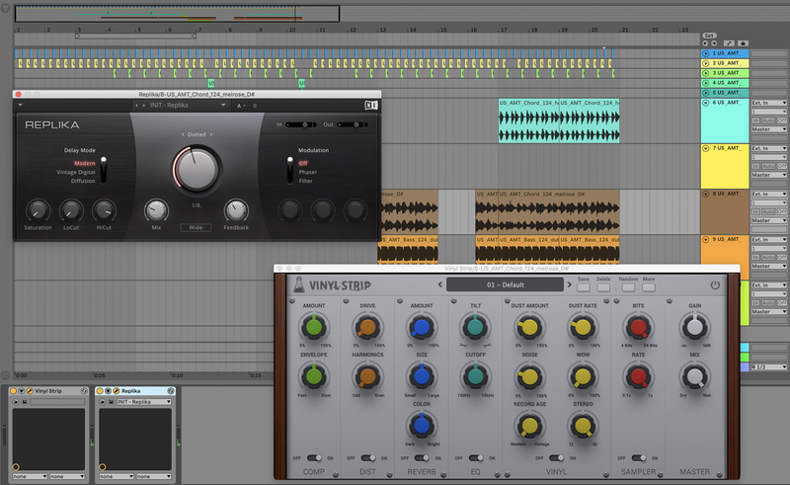Click the blue reverb Size knob

pyautogui.click(x=422, y=376)
